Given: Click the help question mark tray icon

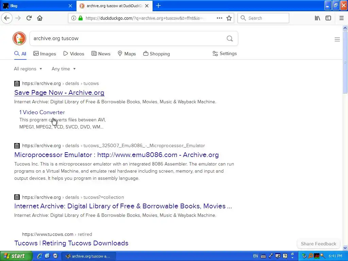Looking at the screenshot, I should pyautogui.click(x=285, y=256).
